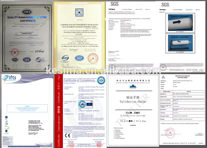Click the blue-bordered warning box on the ifts report
This screenshot has width=207, height=148.
(x=27, y=108)
